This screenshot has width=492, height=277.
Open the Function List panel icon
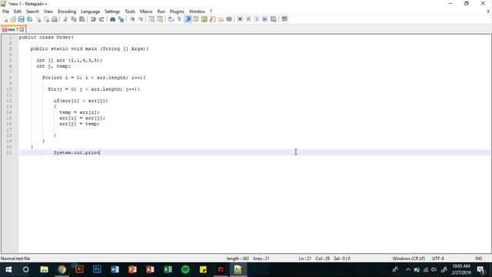click(212, 19)
